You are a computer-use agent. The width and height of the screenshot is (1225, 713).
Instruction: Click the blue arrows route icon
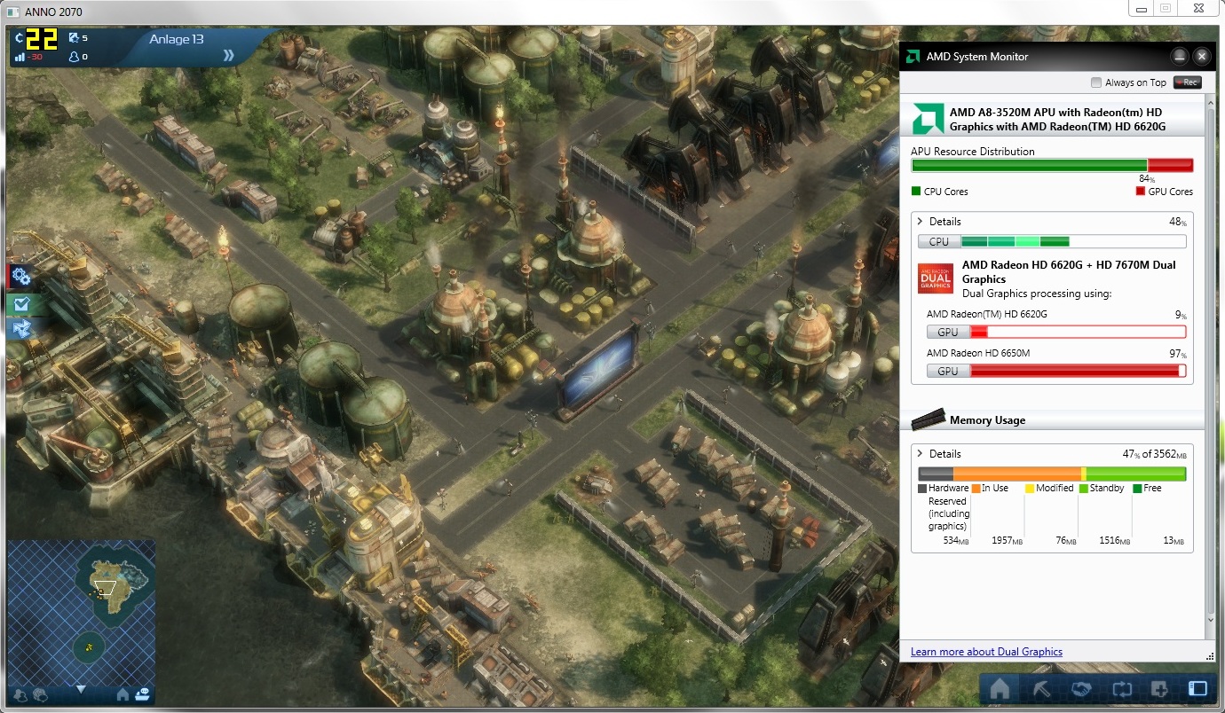pos(21,329)
